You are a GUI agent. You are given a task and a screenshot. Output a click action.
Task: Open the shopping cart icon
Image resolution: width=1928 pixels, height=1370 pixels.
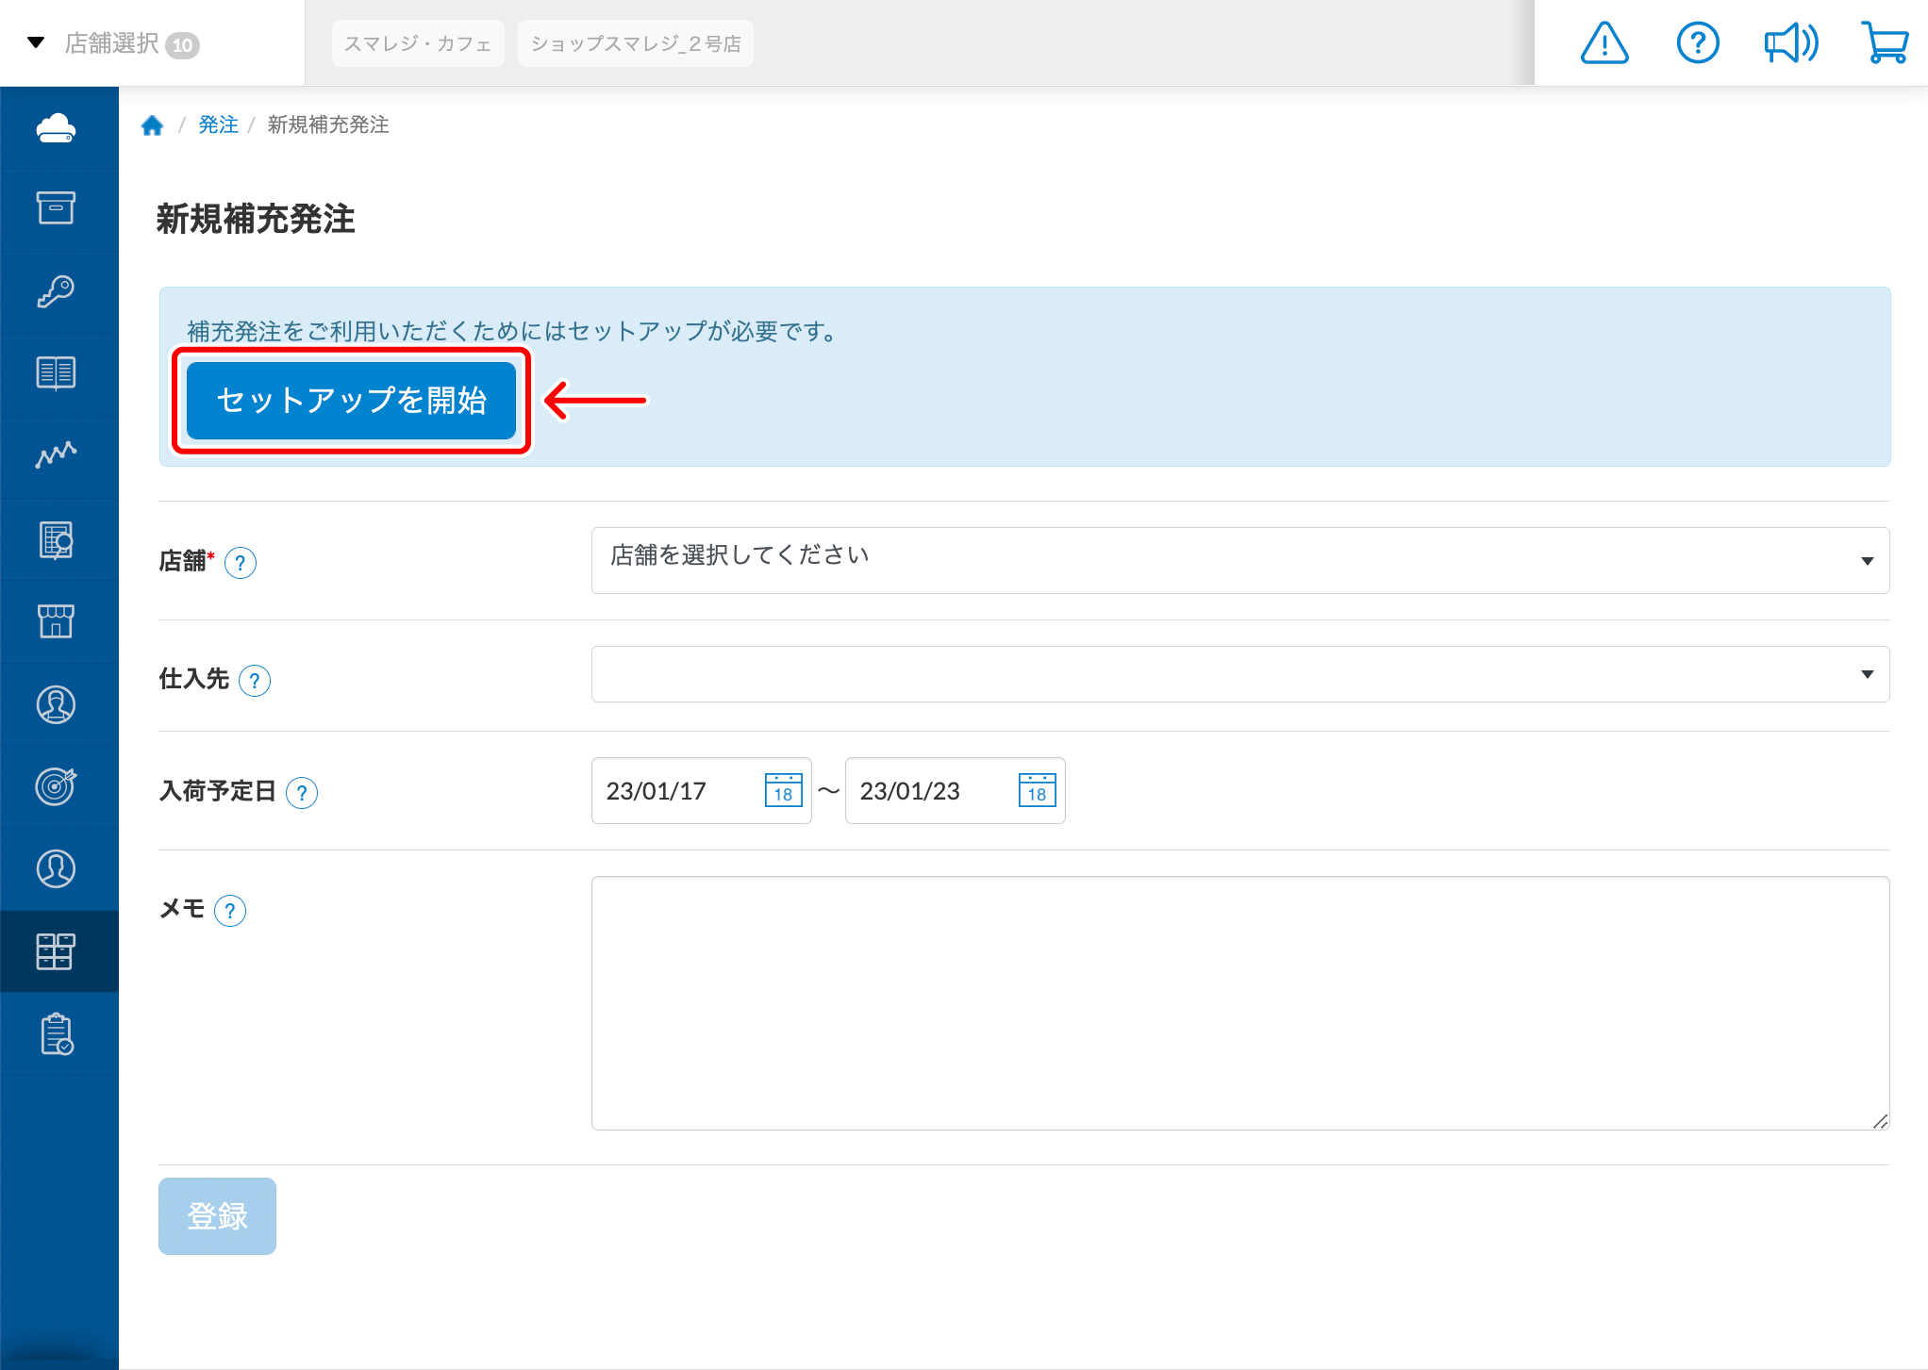click(x=1885, y=43)
